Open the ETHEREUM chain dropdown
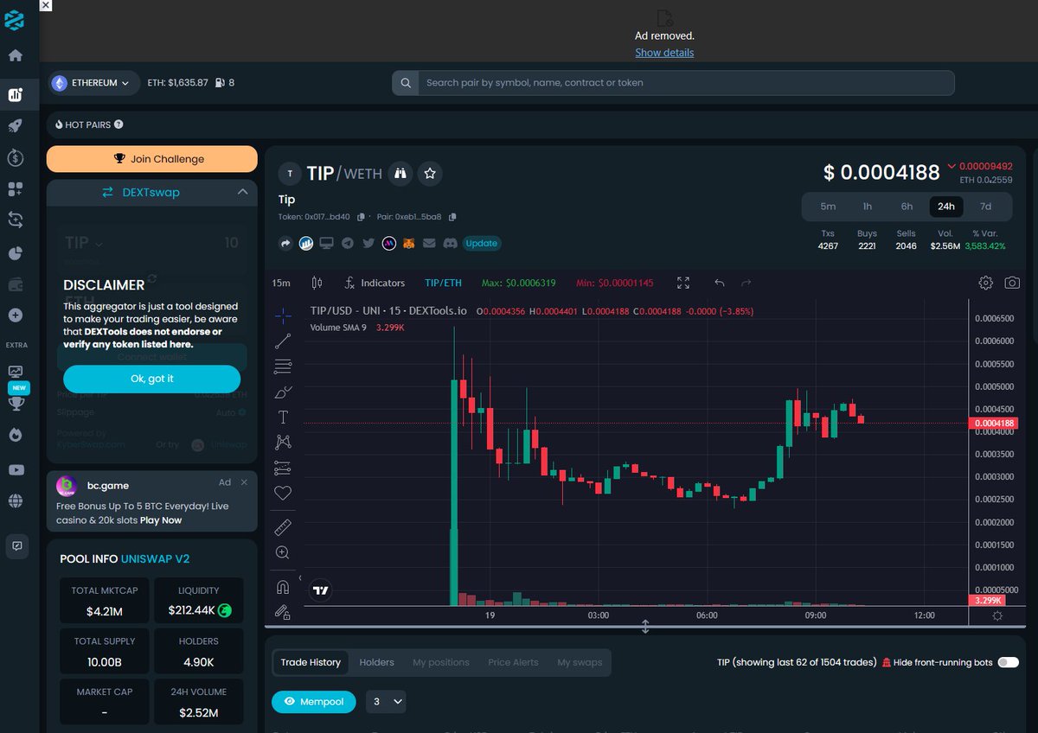 [93, 83]
